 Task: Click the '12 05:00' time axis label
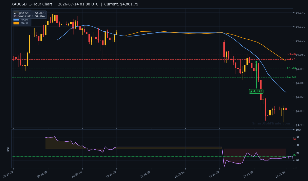(x=180, y=174)
